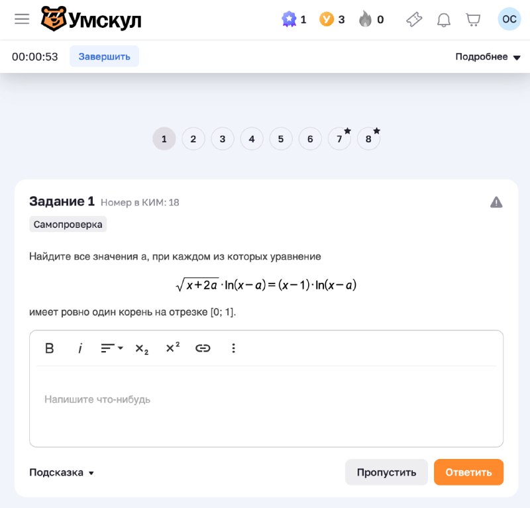Toggle italic text formatting
This screenshot has height=508, width=530.
(80, 348)
